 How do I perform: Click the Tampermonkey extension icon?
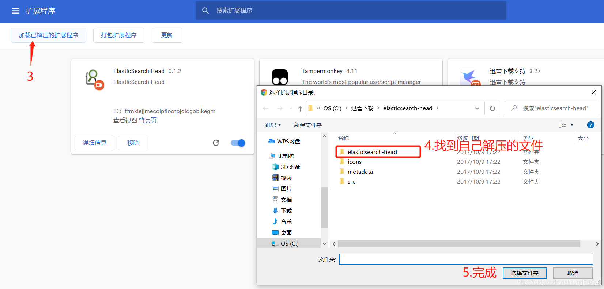[280, 77]
